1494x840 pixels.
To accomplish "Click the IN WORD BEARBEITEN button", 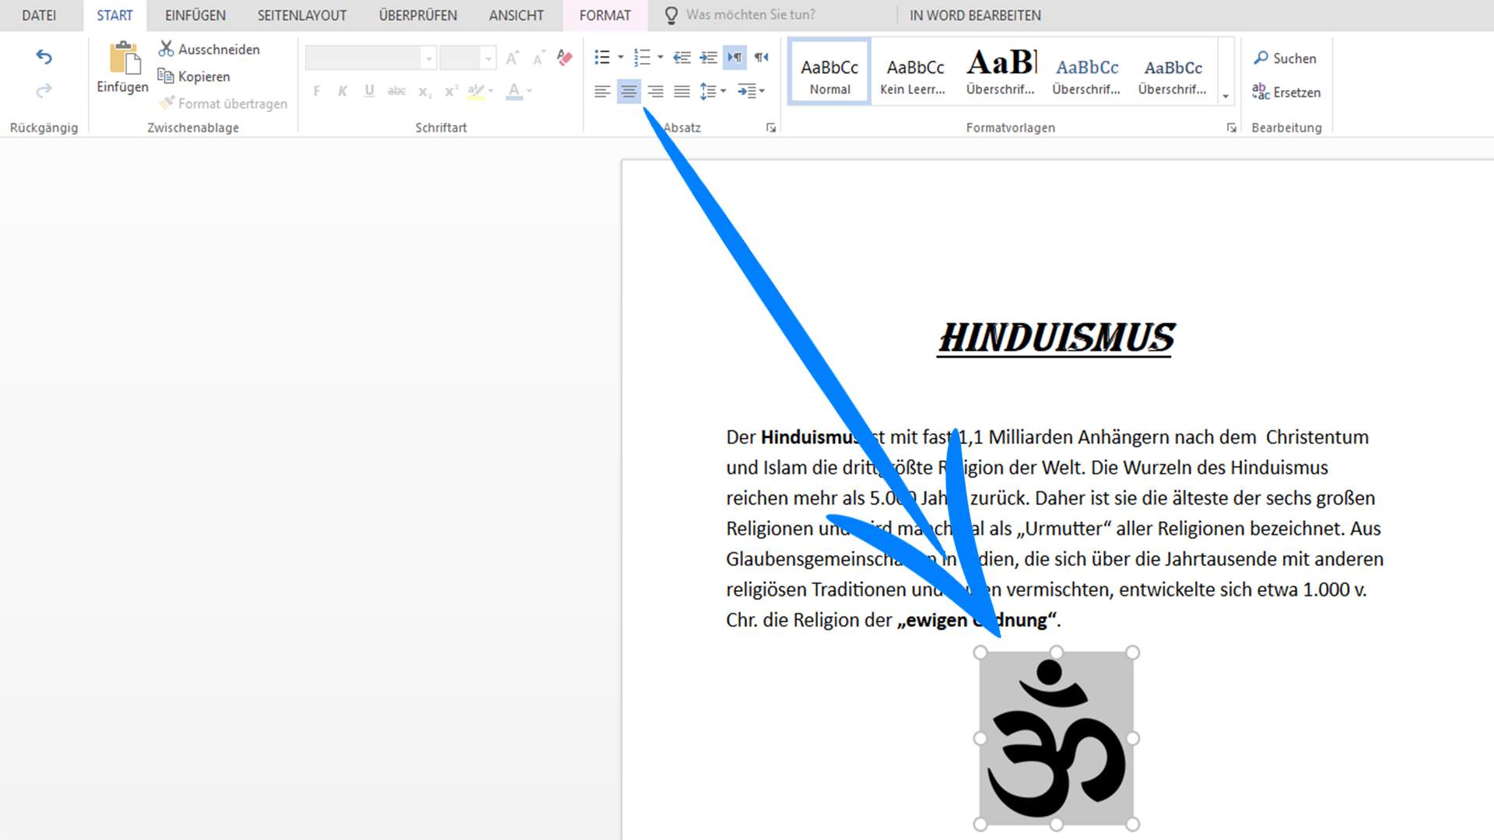I will tap(975, 15).
